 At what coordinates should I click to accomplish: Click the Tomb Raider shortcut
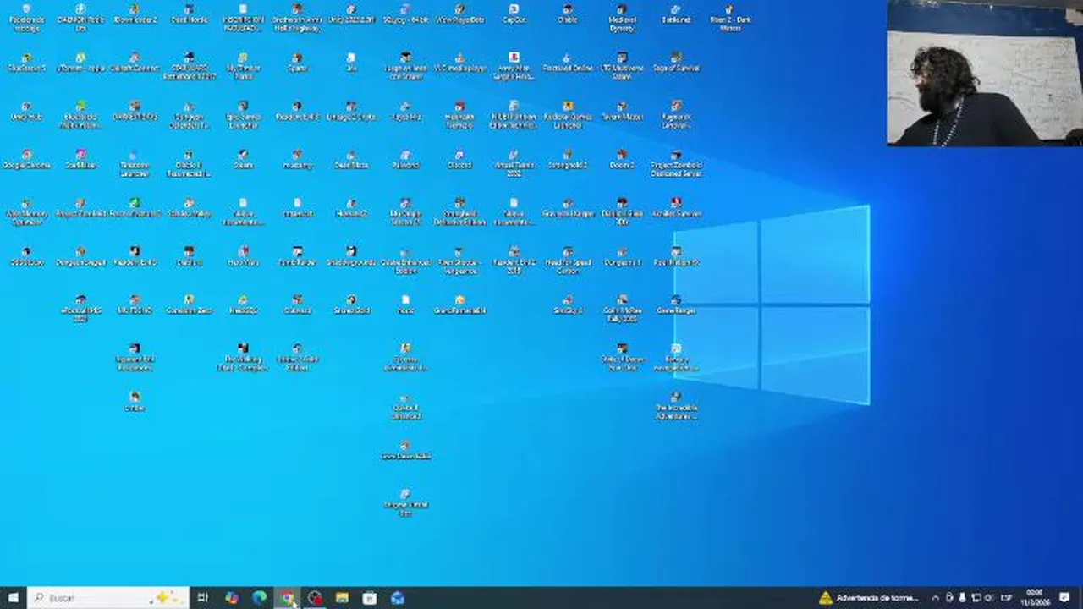pos(297,257)
